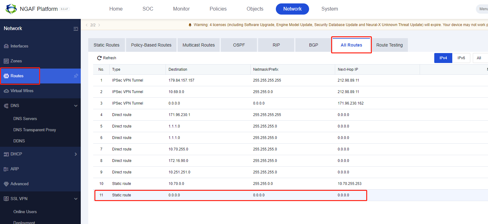Viewport: 488px width, 224px height.
Task: Select next-hop 171.96.230.162 cell
Action: (351, 103)
